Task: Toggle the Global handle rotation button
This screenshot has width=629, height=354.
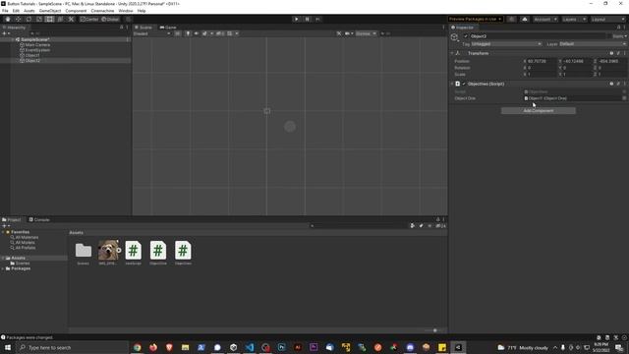Action: [110, 19]
